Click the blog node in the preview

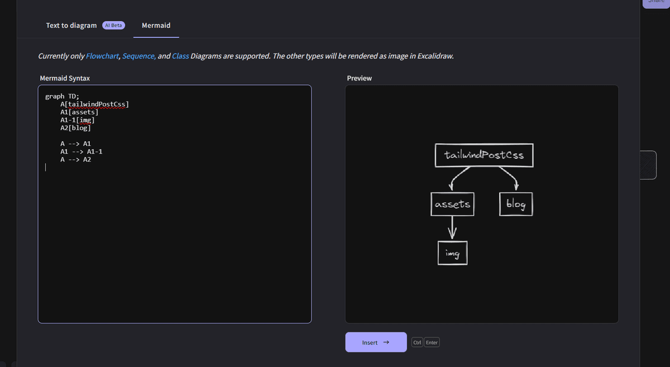click(x=516, y=204)
